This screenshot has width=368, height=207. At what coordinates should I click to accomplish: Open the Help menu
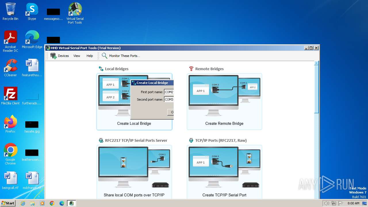tap(90, 56)
